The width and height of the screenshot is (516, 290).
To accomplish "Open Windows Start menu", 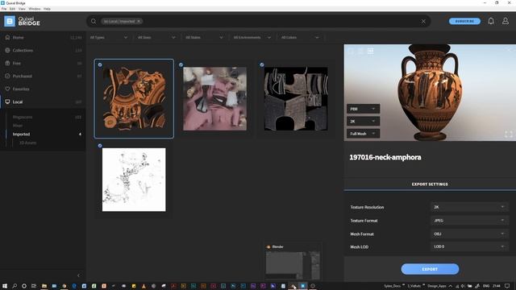I will click(x=5, y=286).
